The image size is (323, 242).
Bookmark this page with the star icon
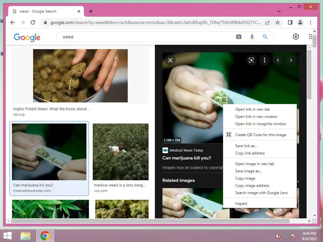(278, 22)
